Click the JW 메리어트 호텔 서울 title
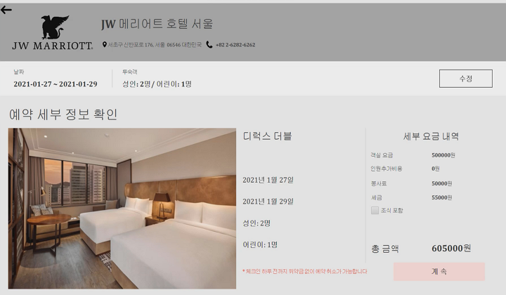 (157, 24)
